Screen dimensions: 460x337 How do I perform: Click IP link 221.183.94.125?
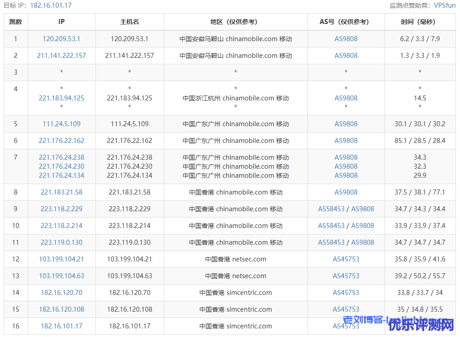click(x=62, y=98)
